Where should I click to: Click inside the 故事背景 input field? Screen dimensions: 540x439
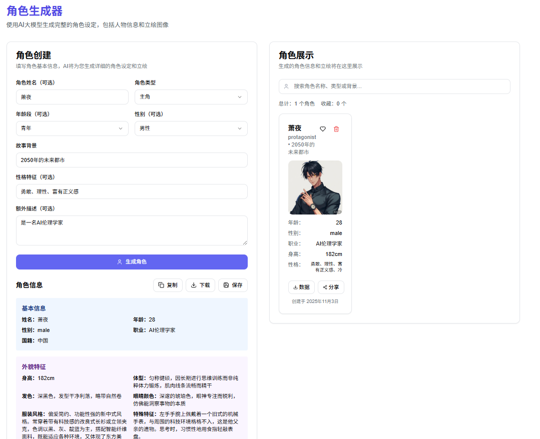point(131,160)
